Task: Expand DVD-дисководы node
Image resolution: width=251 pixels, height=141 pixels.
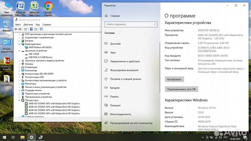Action: 19,34
